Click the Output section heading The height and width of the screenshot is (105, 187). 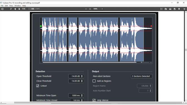[x=95, y=71]
